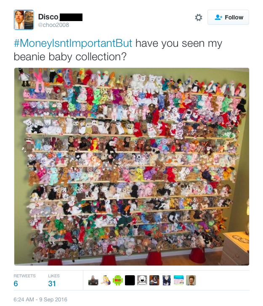263x306 pixels.
Task: Open the #MoneyIsntImportantBut hashtag
Action: 73,43
